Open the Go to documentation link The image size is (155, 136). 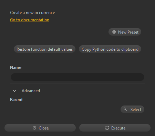[x=30, y=20]
